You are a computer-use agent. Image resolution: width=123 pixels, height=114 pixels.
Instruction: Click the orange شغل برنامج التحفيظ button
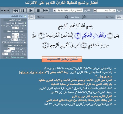coord(62,59)
